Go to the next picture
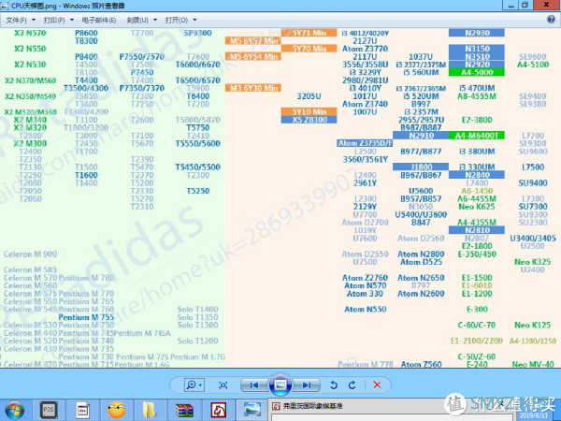Image resolution: width=561 pixels, height=421 pixels. coord(306,385)
